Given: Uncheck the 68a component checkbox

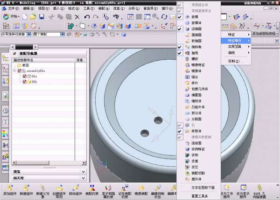Looking at the screenshot, I should pos(25,76).
